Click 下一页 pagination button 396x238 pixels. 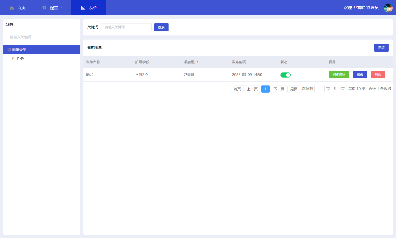tap(278, 89)
